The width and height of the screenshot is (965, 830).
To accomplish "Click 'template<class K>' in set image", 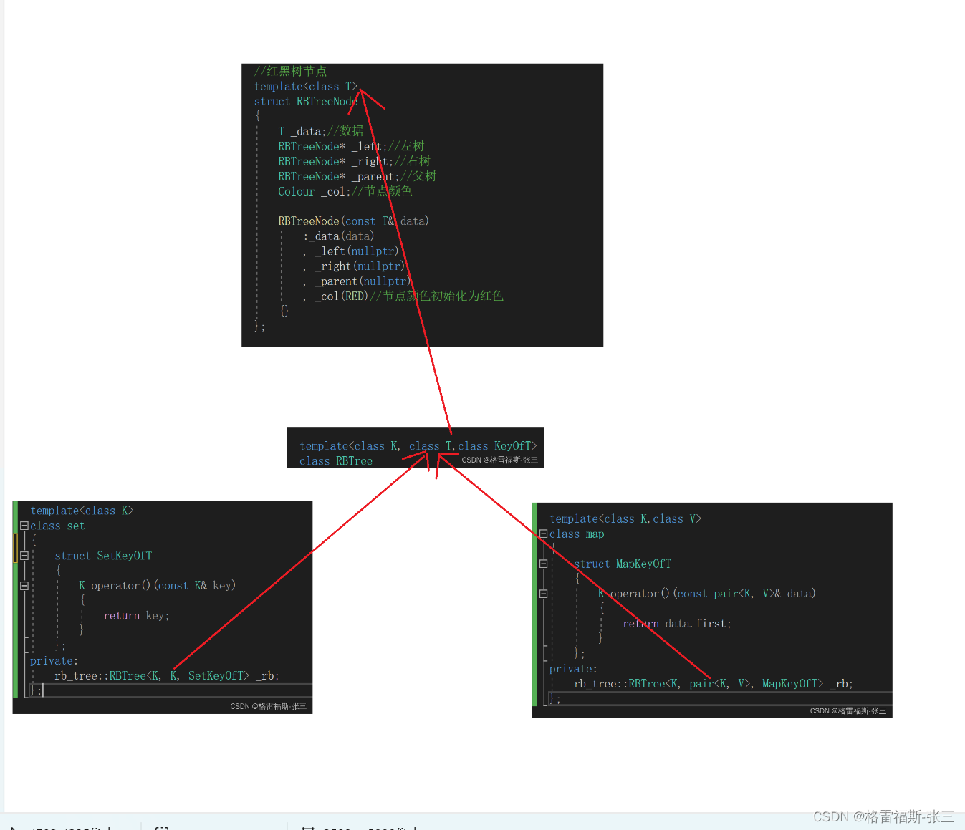I will tap(82, 511).
